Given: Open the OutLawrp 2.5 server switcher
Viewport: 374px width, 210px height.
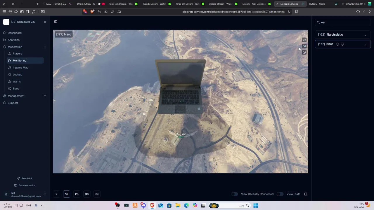Looking at the screenshot, I should 25,22.
